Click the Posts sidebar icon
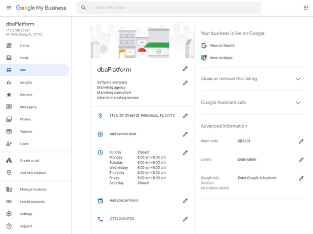Image resolution: width=313 pixels, height=234 pixels. pyautogui.click(x=9, y=58)
